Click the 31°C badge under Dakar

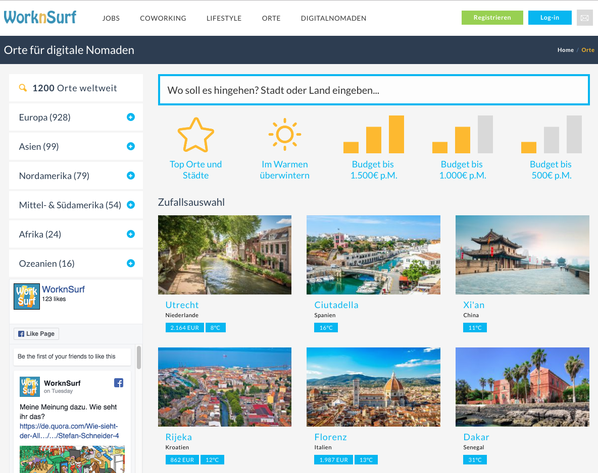point(475,460)
